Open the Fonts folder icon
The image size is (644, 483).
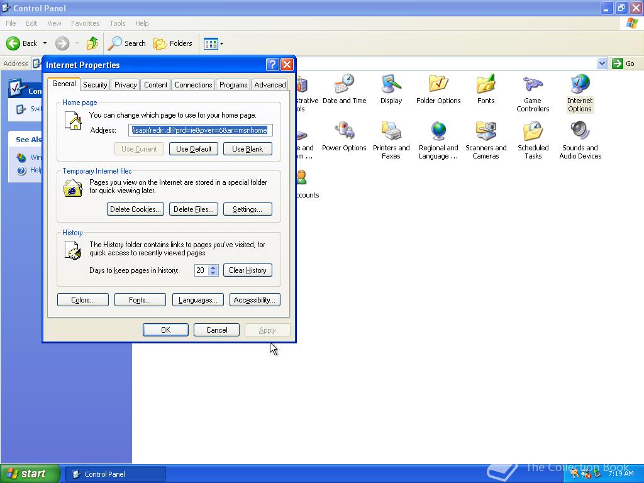(x=486, y=89)
